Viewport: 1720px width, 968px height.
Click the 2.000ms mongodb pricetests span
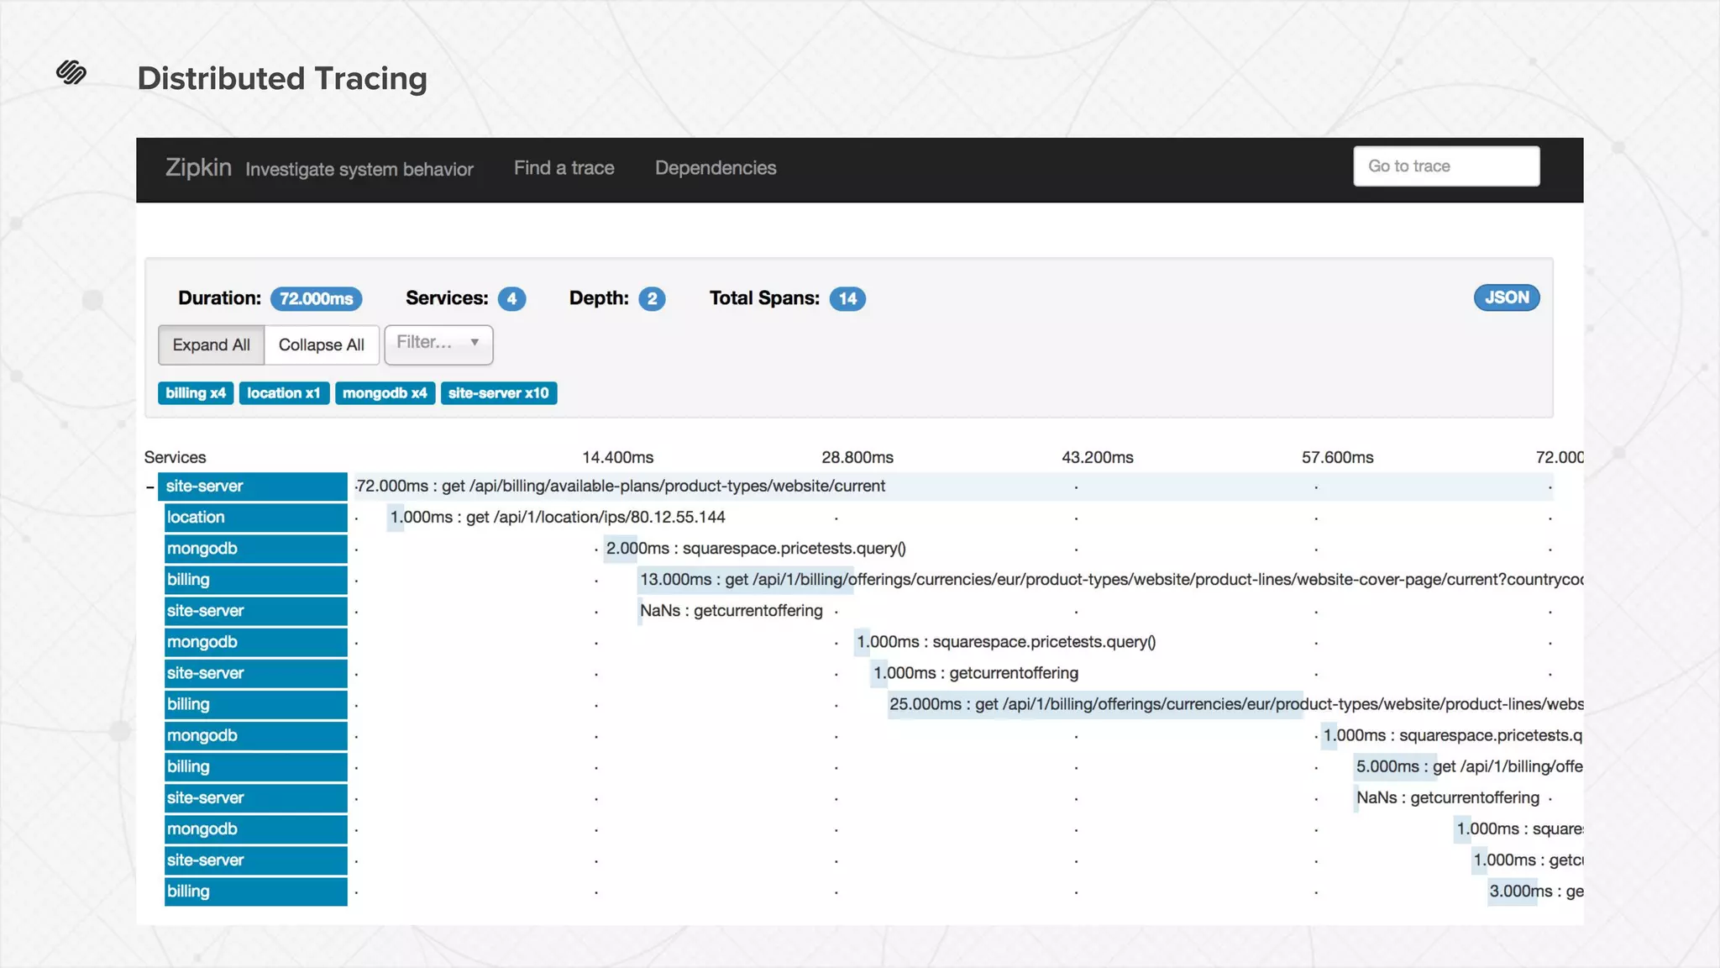621,549
